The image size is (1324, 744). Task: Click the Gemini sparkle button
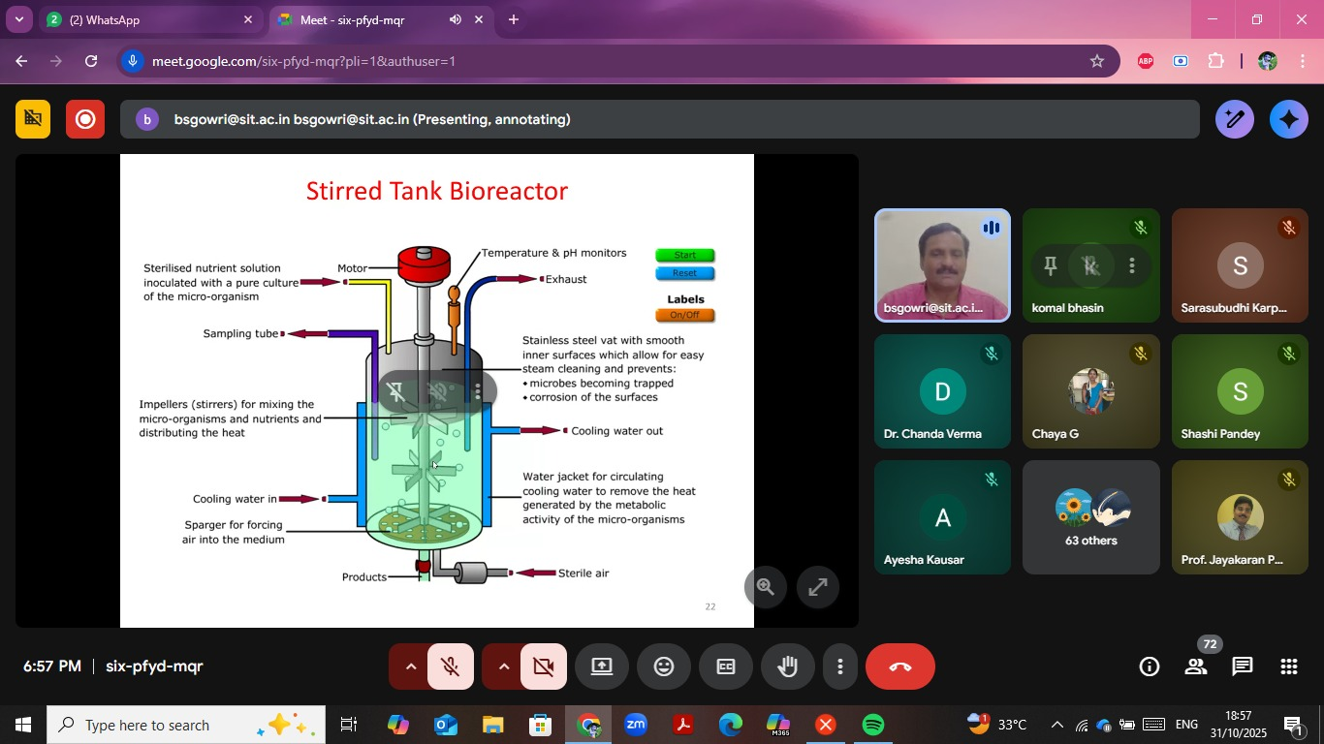tap(1288, 119)
